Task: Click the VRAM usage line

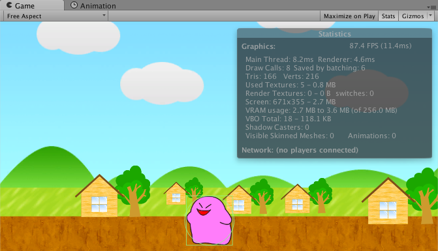Action: click(x=321, y=110)
